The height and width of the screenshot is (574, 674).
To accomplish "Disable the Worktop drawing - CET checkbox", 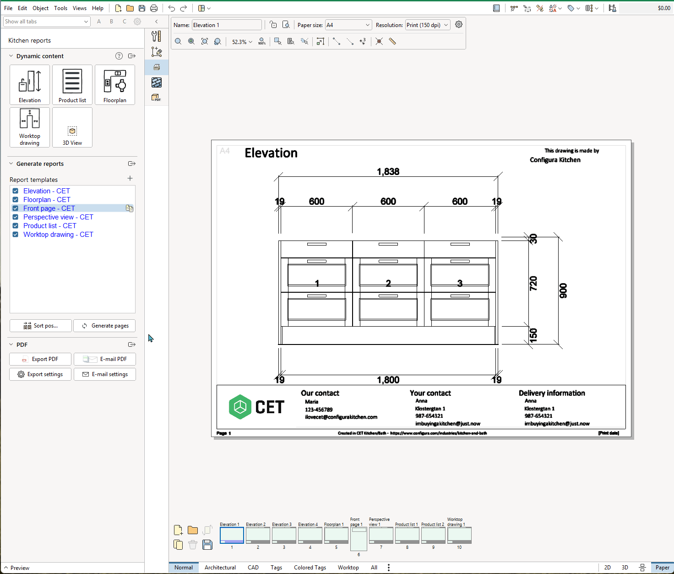I will pos(15,235).
